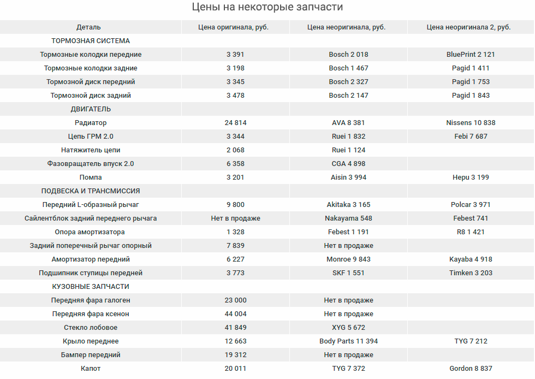Screen dimensions: 535x379
Task: Click the 'Цена неоригинала 2, руб.' header
Action: [468, 27]
